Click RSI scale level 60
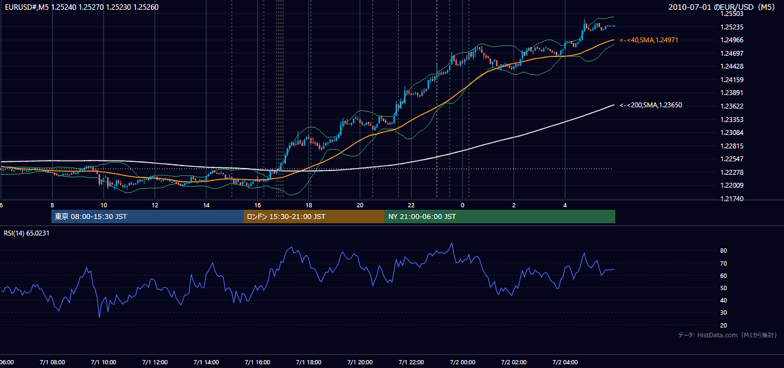The image size is (784, 368). [724, 275]
